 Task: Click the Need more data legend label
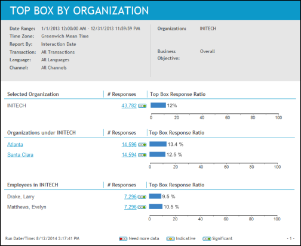click(x=144, y=238)
